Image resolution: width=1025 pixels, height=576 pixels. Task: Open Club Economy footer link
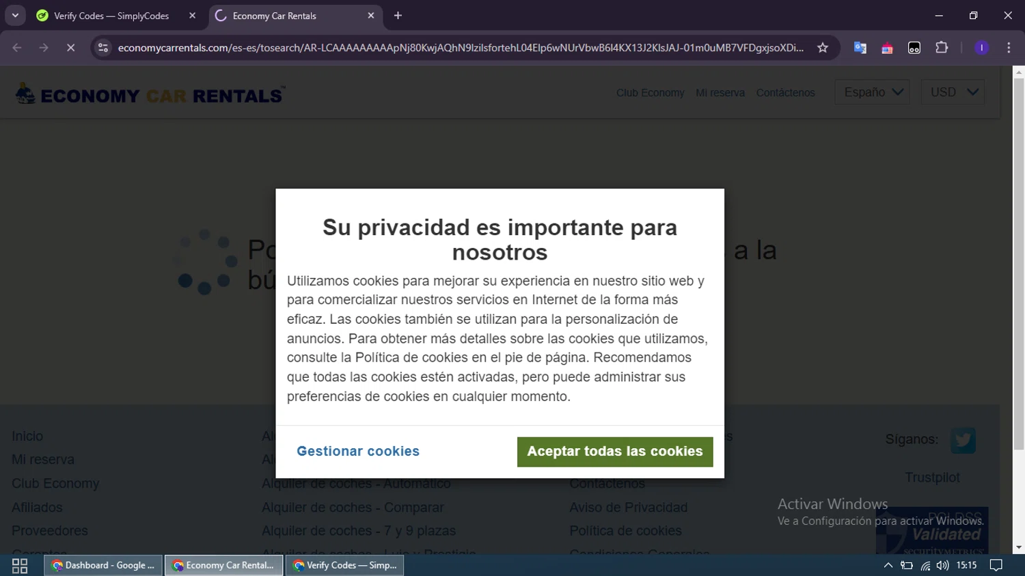55,484
